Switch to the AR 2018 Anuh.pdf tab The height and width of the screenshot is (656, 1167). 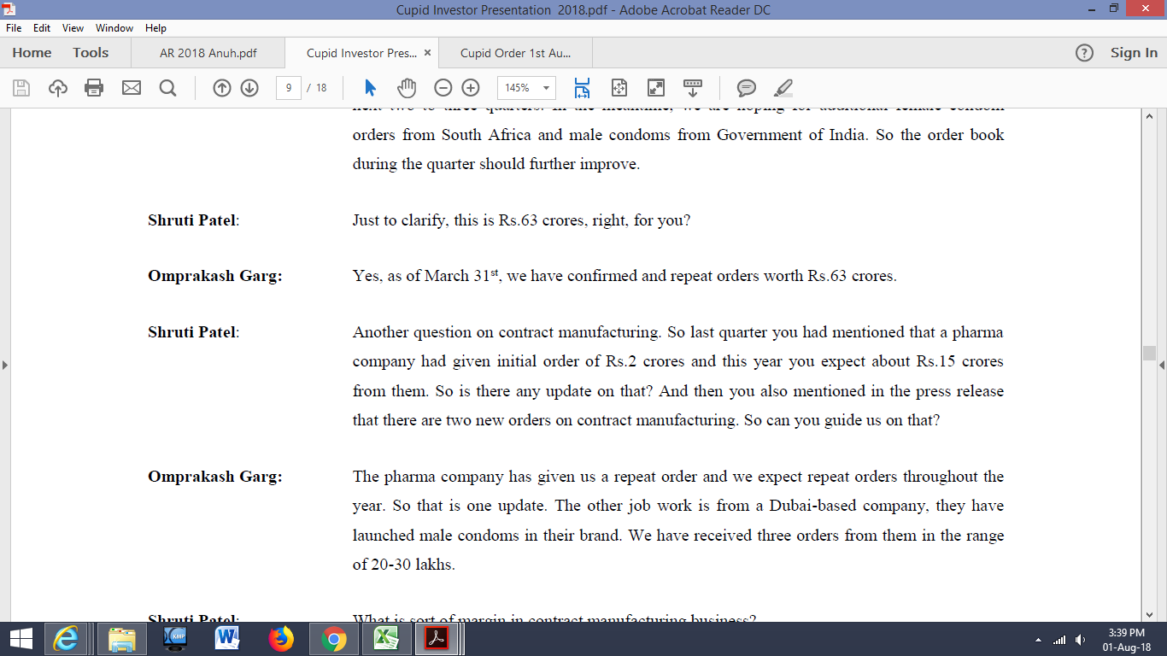208,53
